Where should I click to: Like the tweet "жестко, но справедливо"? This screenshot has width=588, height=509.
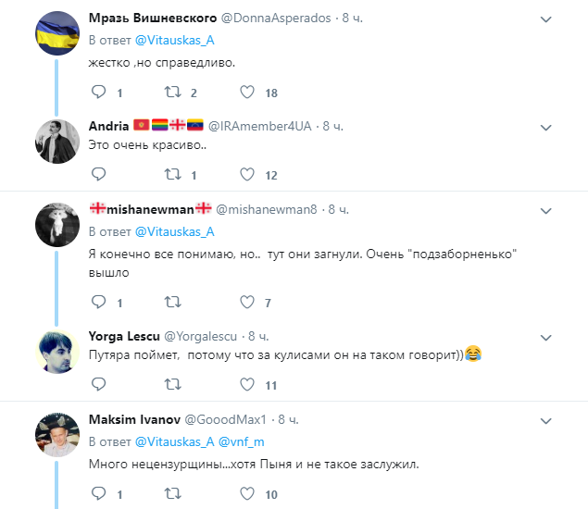click(x=247, y=93)
